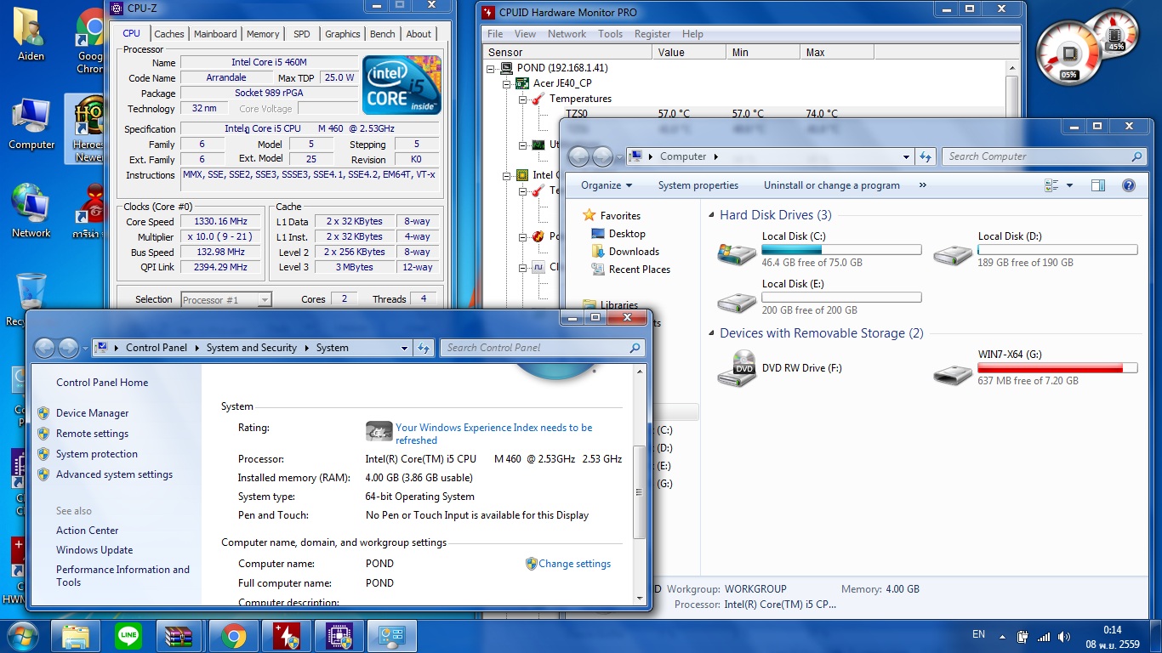Open Windows Update link

(x=94, y=550)
